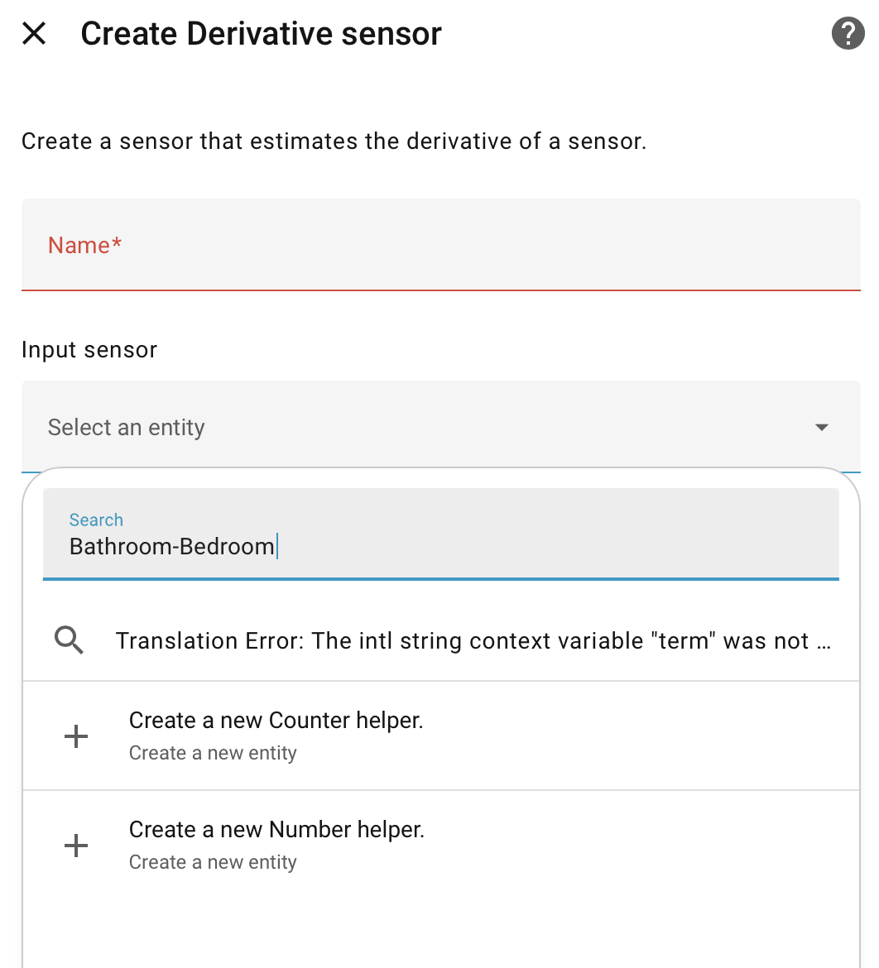Choose Create a new Counter helper

(276, 721)
